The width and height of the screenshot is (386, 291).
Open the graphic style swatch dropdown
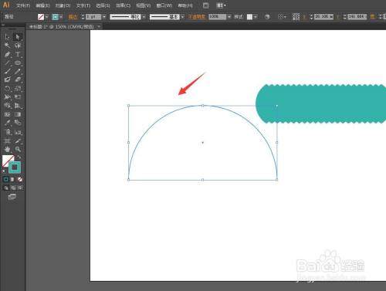click(256, 17)
